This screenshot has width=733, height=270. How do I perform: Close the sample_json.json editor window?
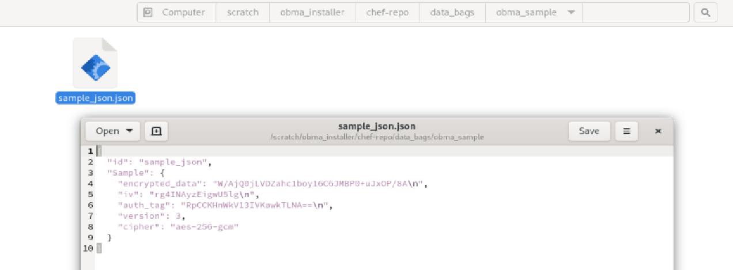point(658,131)
